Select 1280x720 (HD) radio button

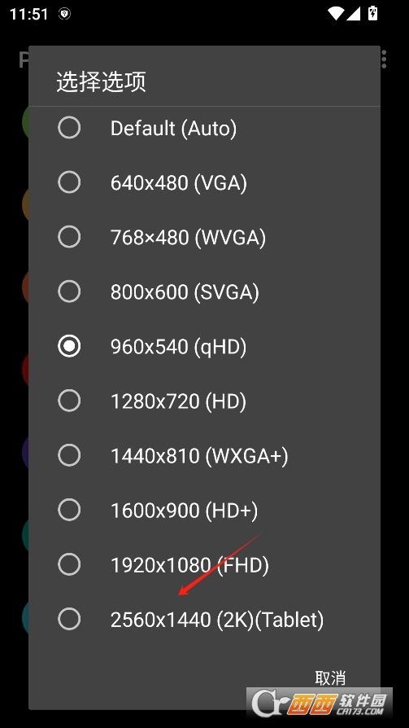[x=69, y=400]
